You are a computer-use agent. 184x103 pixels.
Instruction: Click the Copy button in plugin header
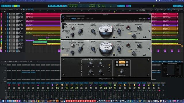coord(78,19)
